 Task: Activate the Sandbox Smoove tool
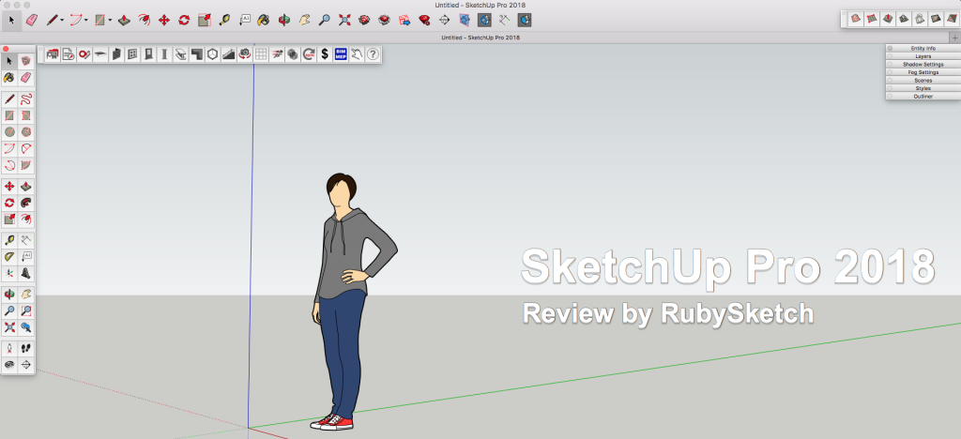[x=888, y=19]
